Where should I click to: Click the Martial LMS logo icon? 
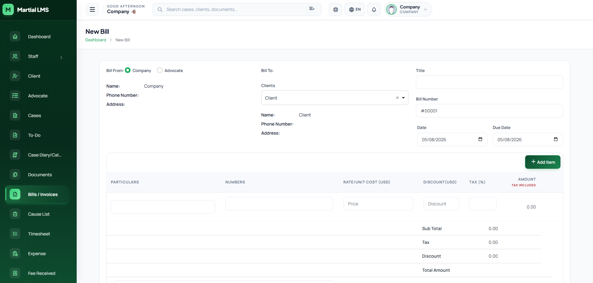[8, 10]
